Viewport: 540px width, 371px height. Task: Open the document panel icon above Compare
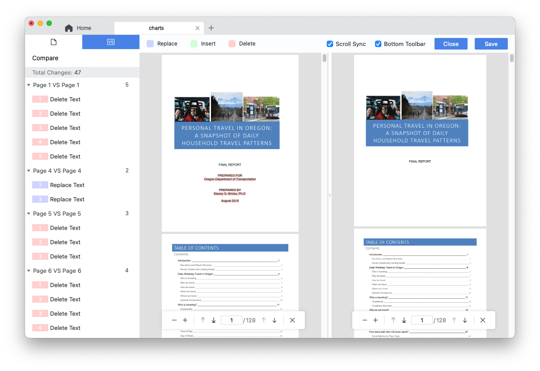[54, 42]
